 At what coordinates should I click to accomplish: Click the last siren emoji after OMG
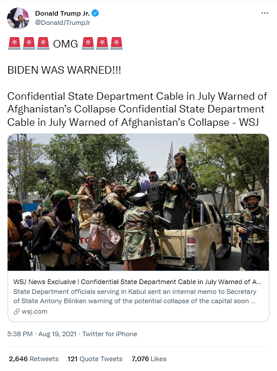point(116,43)
